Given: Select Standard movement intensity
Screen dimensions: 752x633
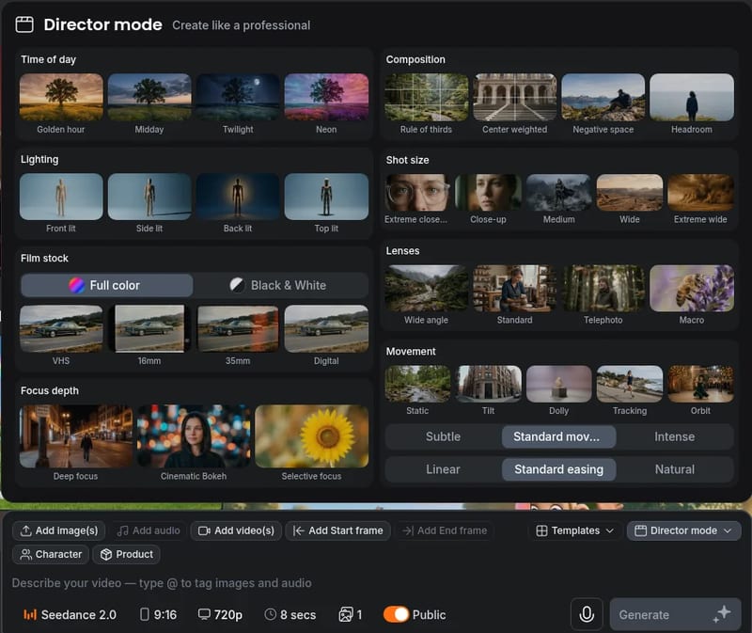Looking at the screenshot, I should pyautogui.click(x=558, y=436).
